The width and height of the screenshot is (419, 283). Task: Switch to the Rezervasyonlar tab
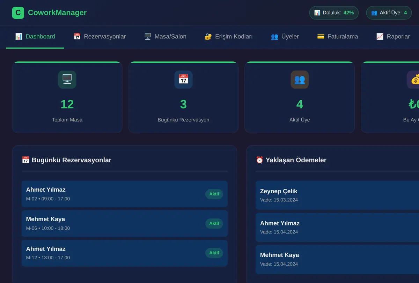coord(100,37)
